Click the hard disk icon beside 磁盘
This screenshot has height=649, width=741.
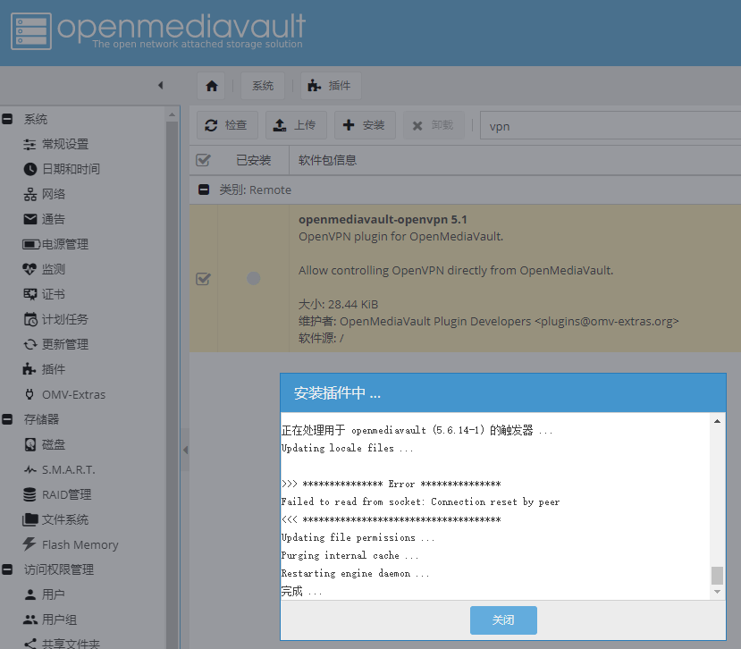point(29,445)
